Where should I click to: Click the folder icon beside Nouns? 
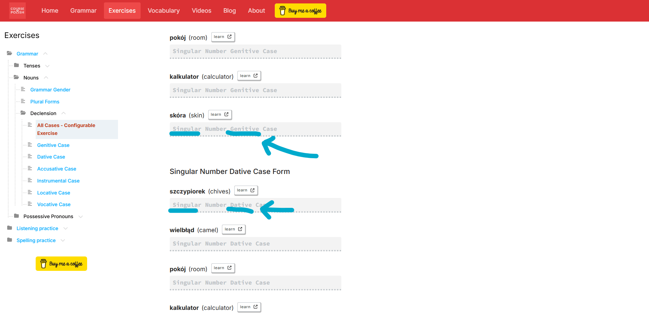coord(16,77)
